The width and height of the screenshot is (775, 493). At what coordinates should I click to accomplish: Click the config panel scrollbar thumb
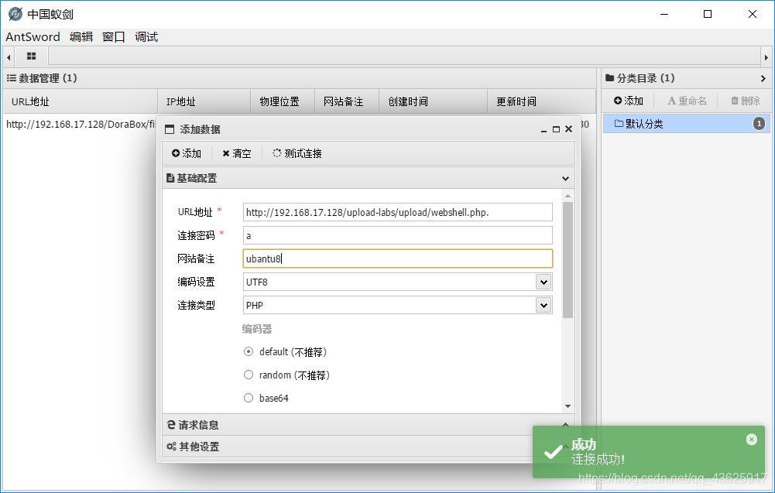pyautogui.click(x=568, y=260)
